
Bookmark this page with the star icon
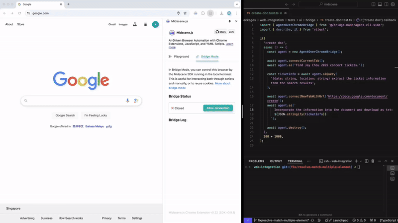point(185,13)
